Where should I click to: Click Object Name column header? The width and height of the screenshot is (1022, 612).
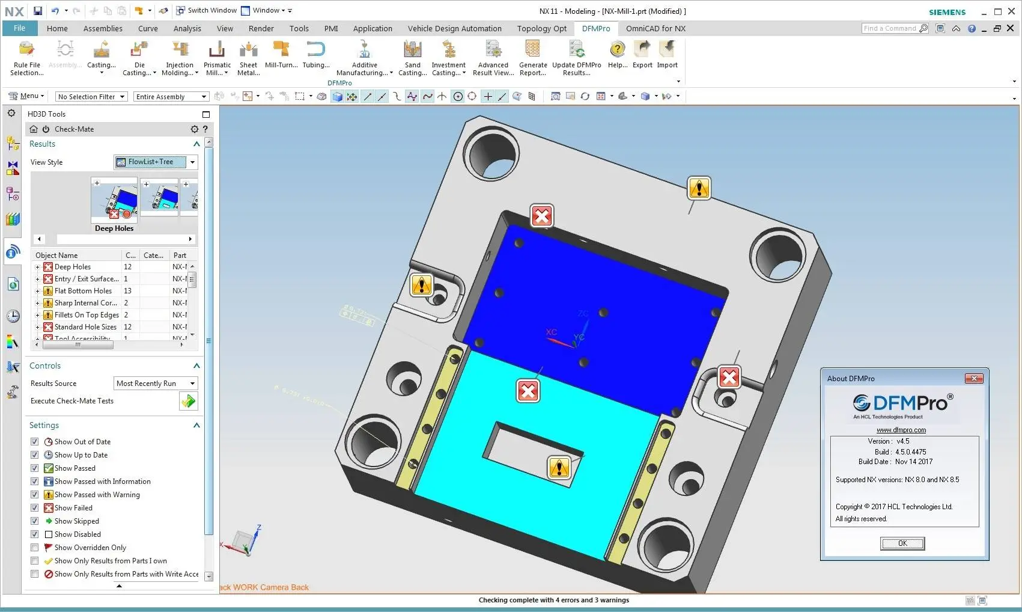pos(77,256)
